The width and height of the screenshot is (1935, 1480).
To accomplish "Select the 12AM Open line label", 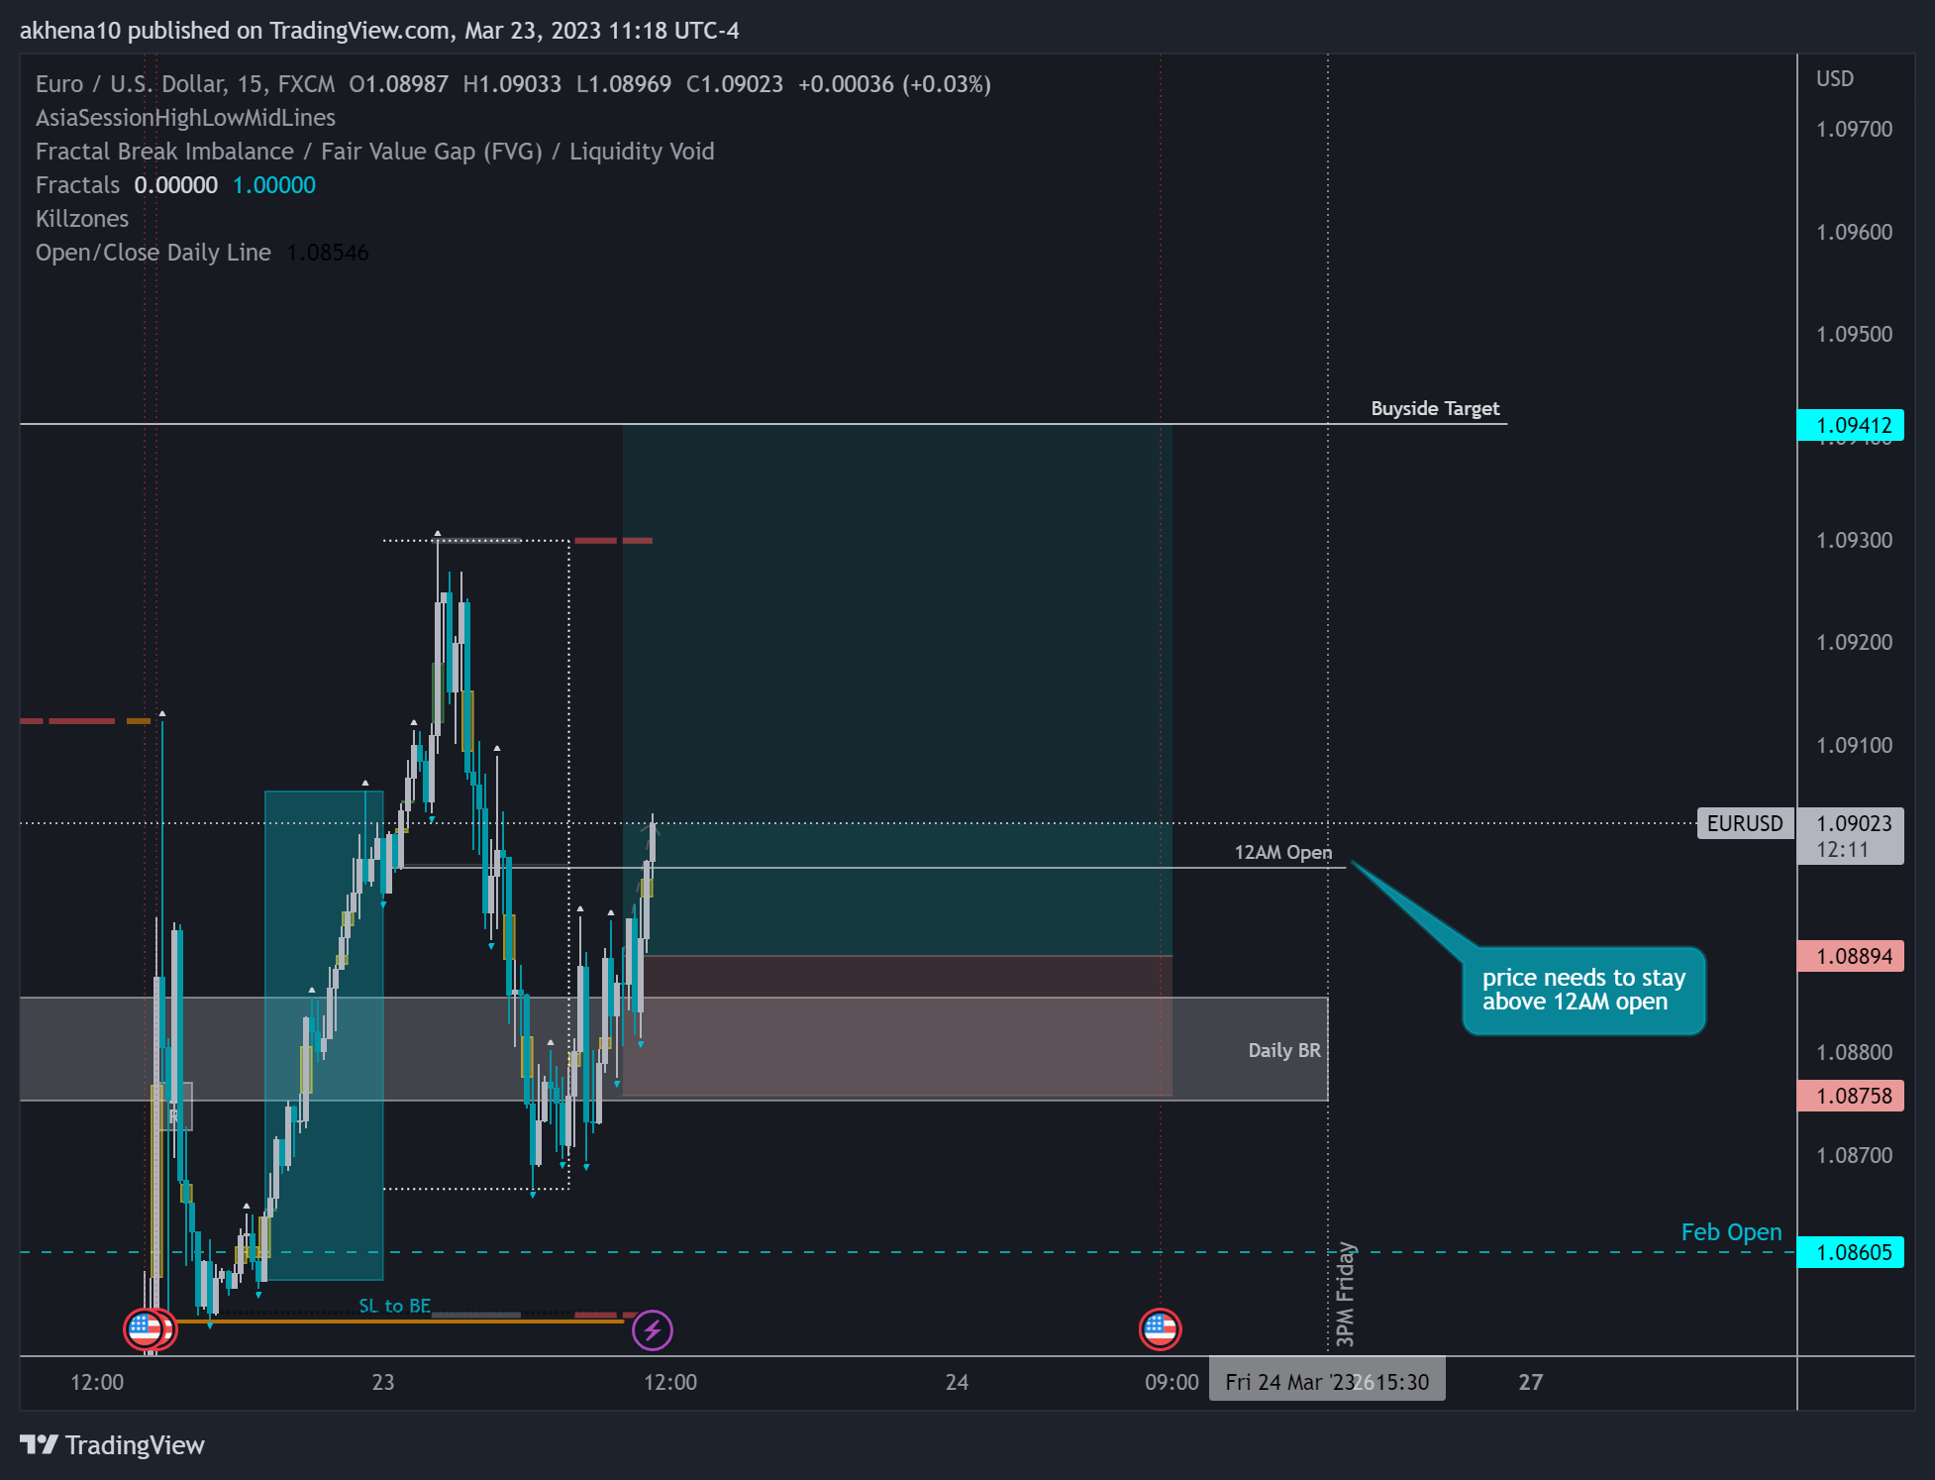I will pos(1282,852).
